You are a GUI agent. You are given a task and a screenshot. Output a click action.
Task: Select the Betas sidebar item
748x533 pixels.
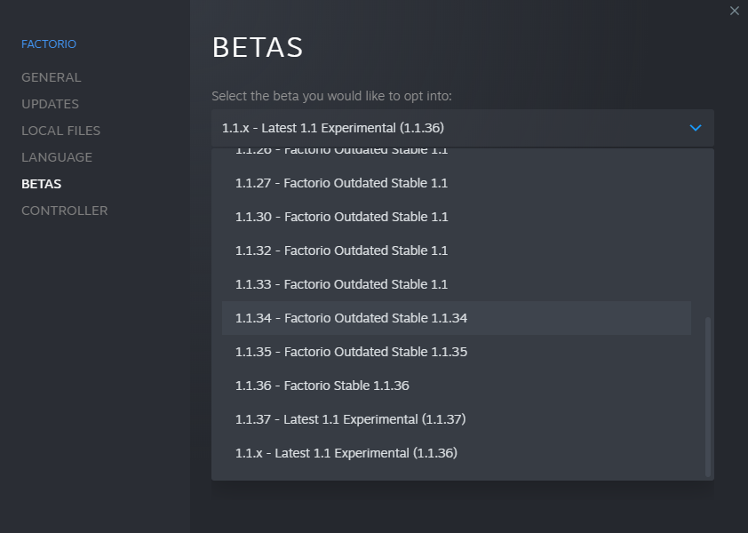[x=41, y=184]
